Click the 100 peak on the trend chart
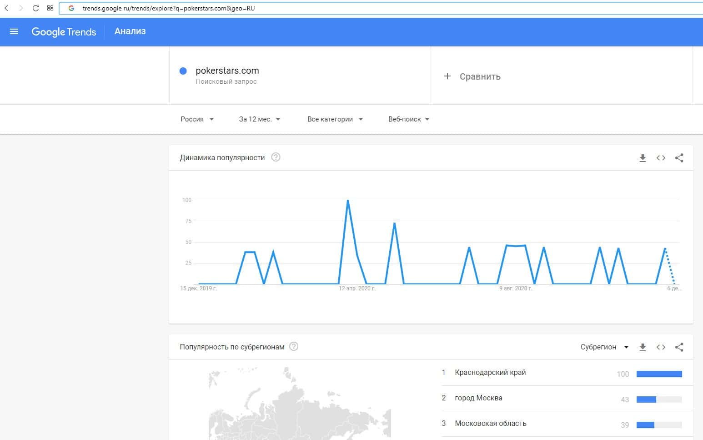This screenshot has width=703, height=440. click(x=348, y=200)
